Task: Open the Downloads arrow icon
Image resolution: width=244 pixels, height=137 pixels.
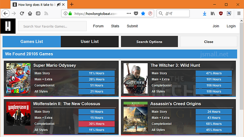Action: (204, 13)
